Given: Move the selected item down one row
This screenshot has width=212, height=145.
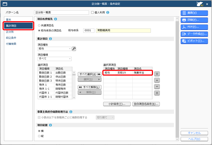Looking at the screenshot, I should point(157,87).
